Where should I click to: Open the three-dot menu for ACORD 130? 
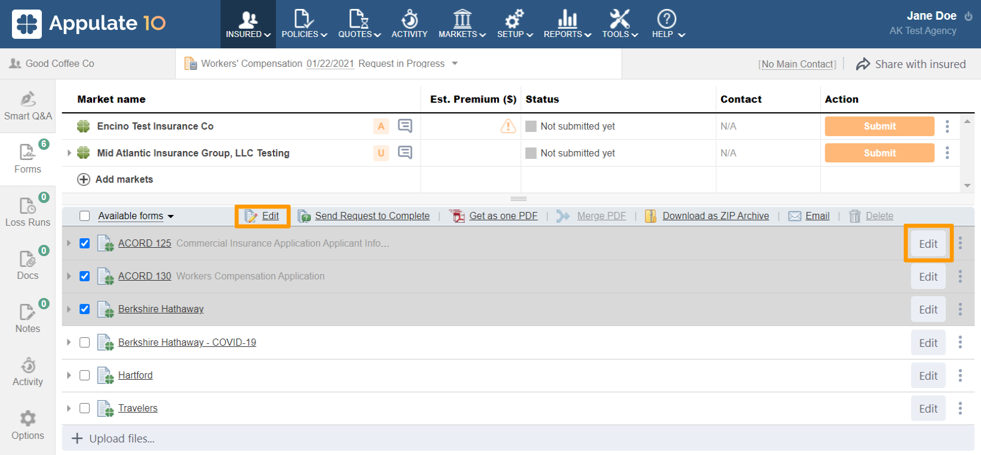click(960, 276)
